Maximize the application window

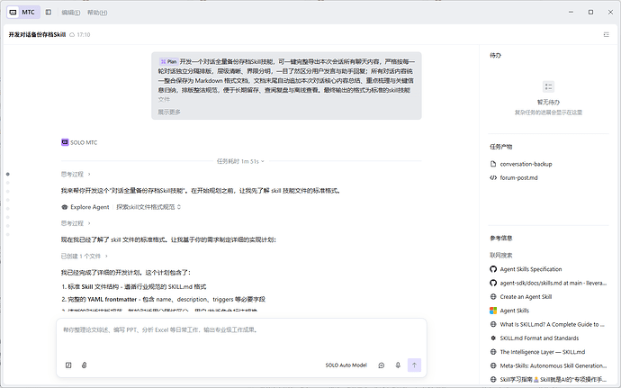coord(590,13)
